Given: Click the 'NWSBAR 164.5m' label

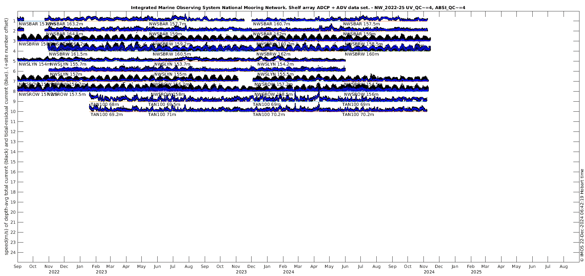Looking at the screenshot, I should pyautogui.click(x=65, y=34).
